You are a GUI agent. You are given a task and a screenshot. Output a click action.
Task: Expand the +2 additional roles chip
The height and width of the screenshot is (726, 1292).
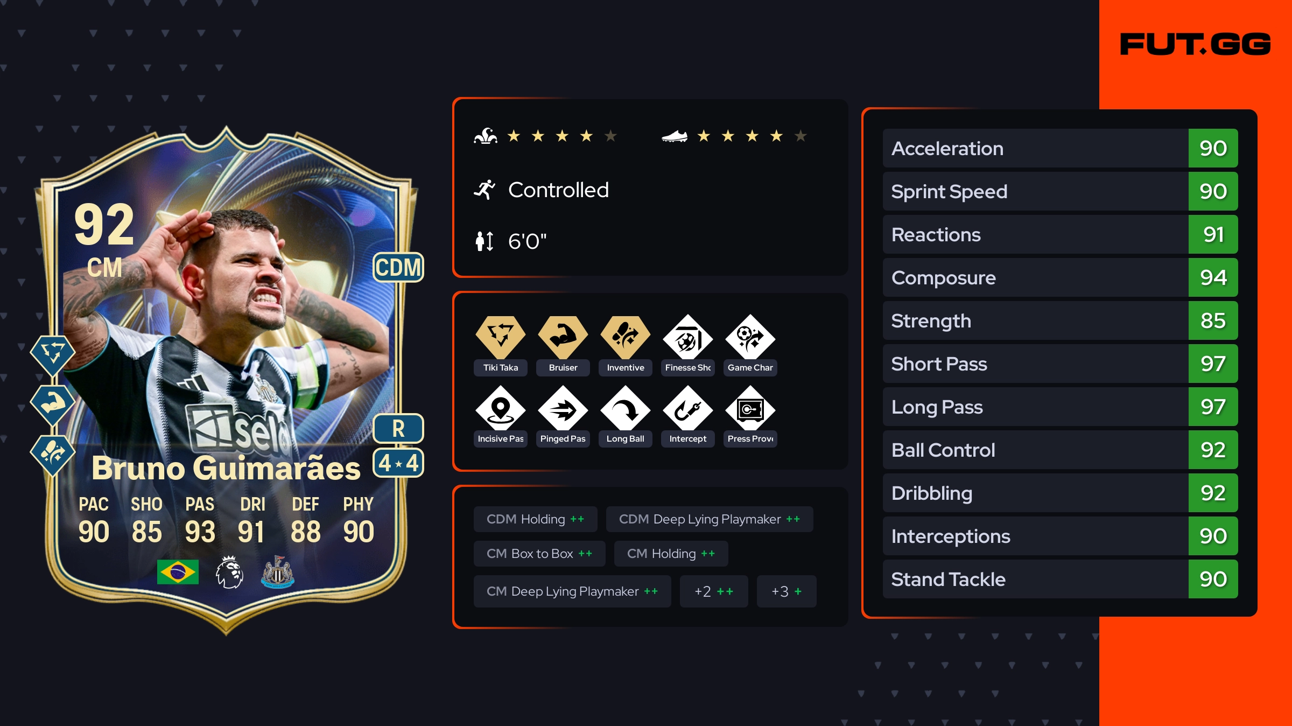[713, 591]
